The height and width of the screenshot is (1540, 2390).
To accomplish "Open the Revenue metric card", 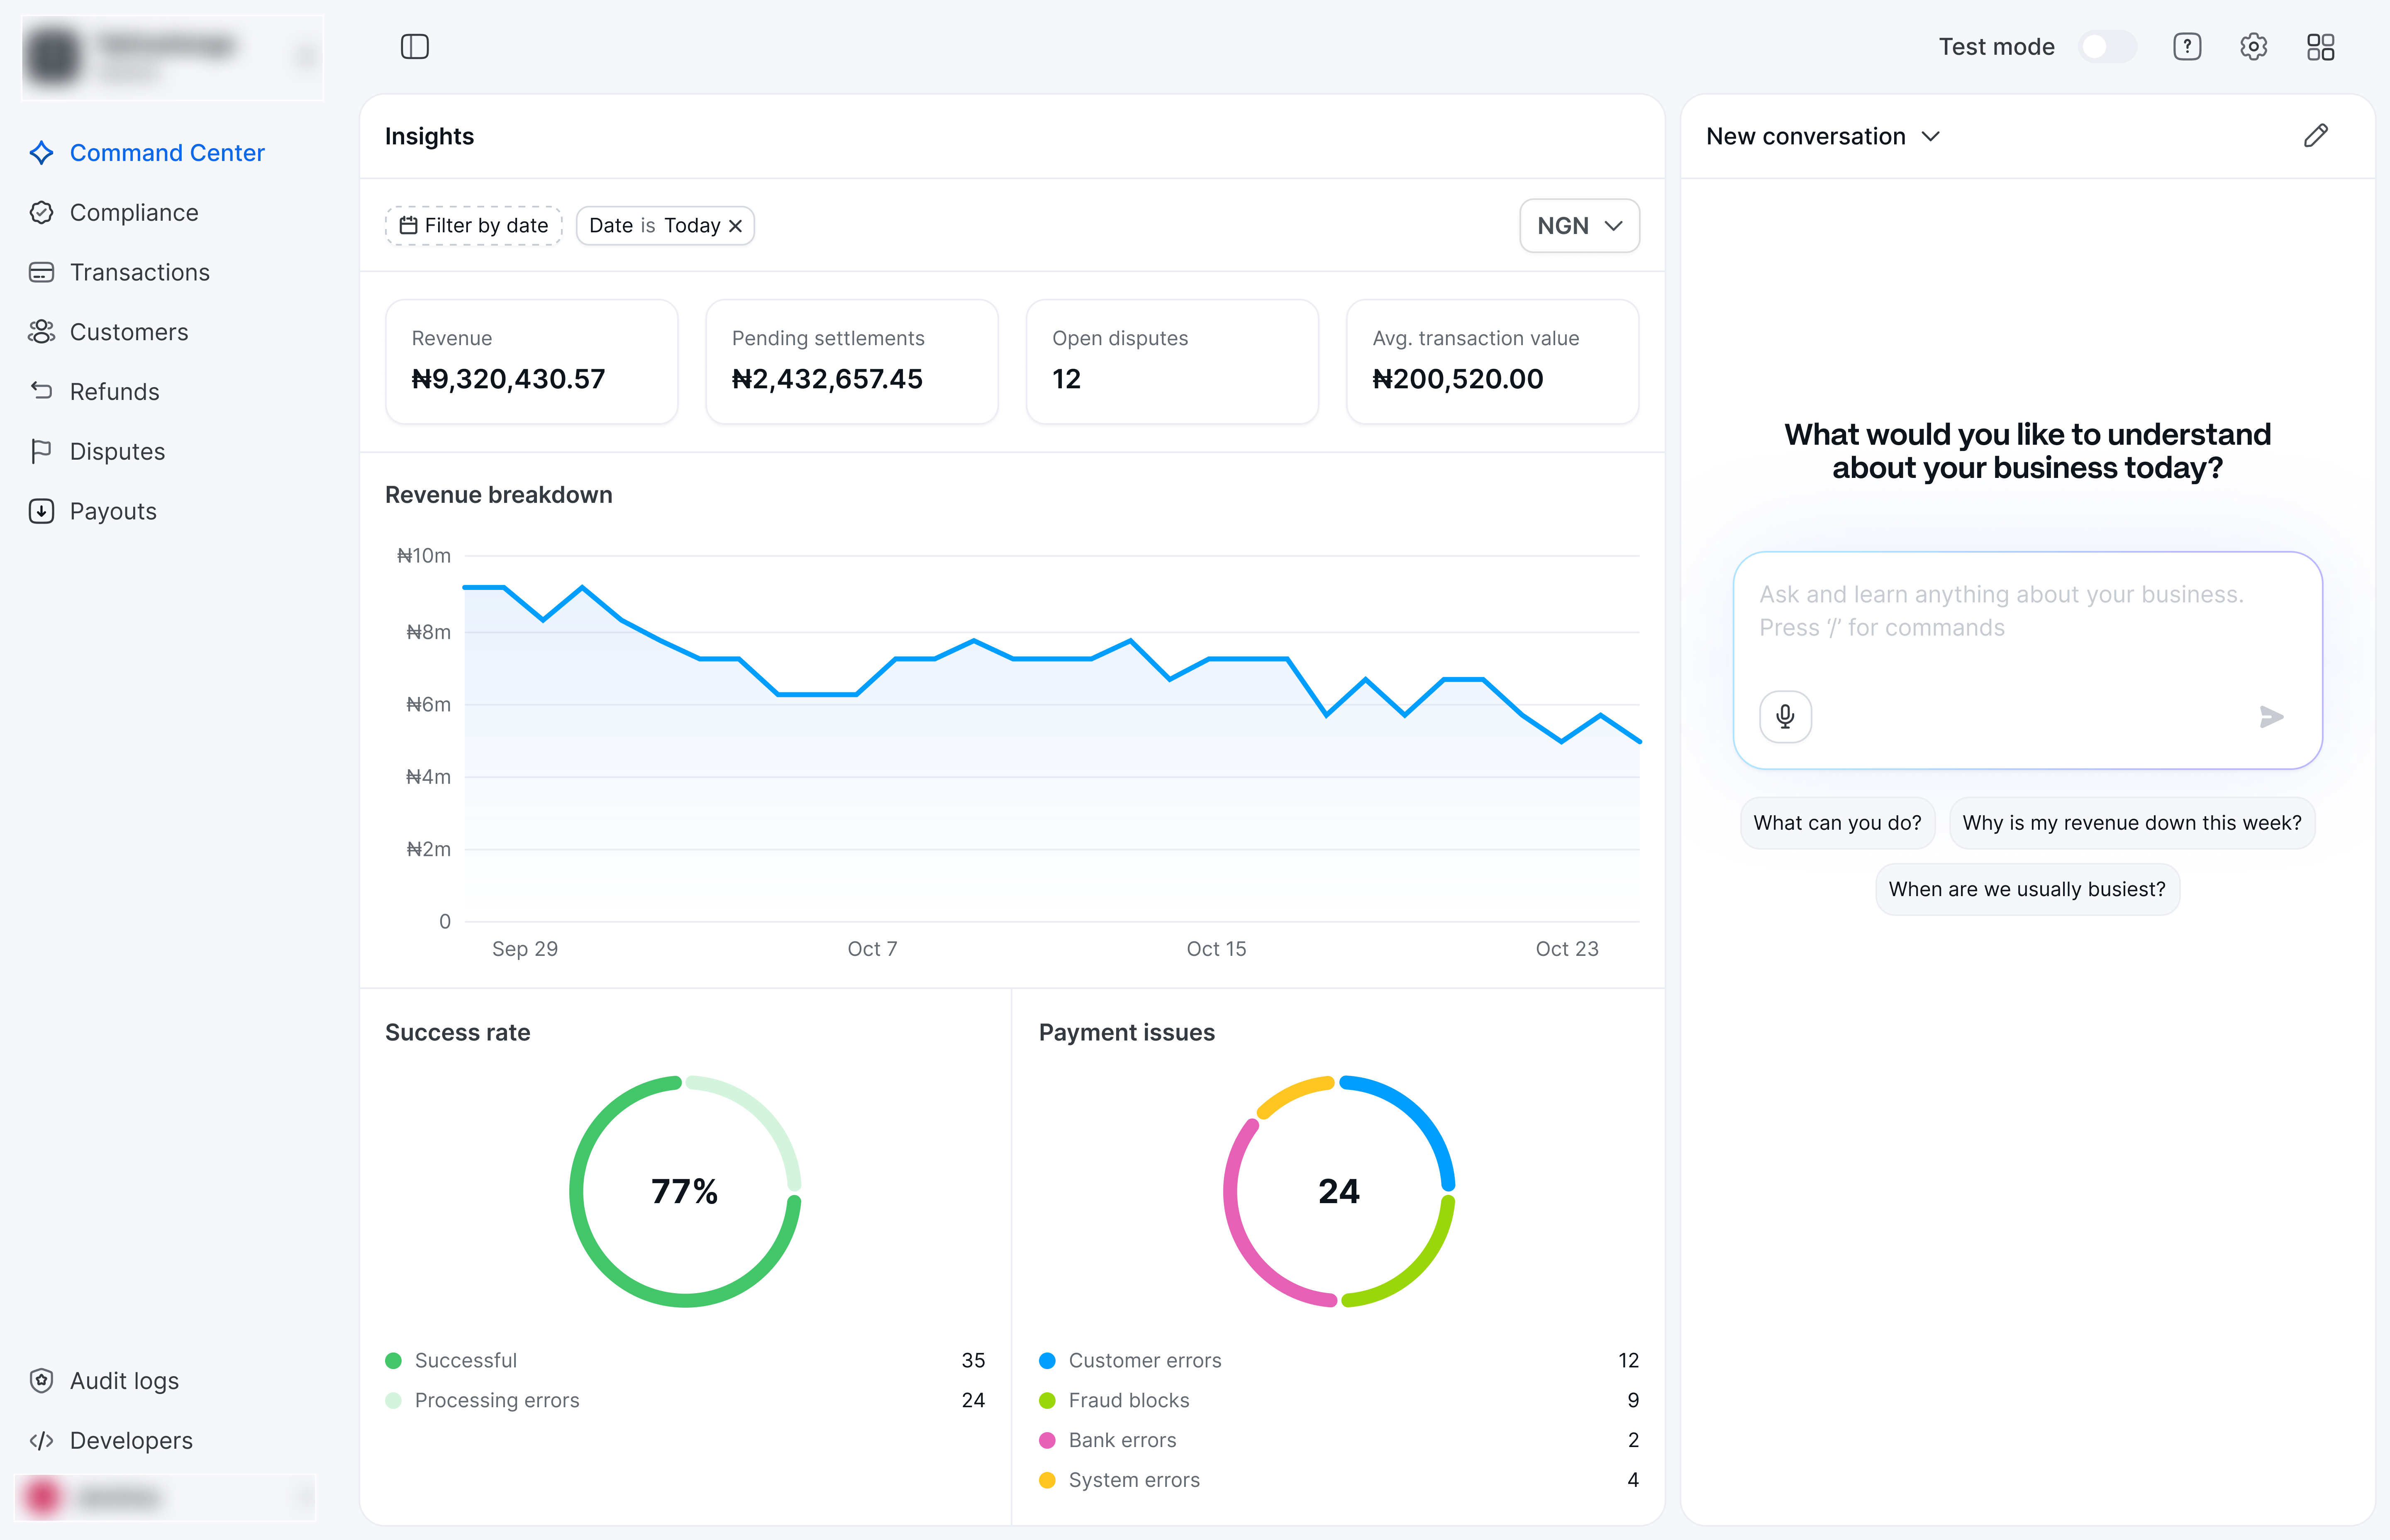I will (x=532, y=362).
